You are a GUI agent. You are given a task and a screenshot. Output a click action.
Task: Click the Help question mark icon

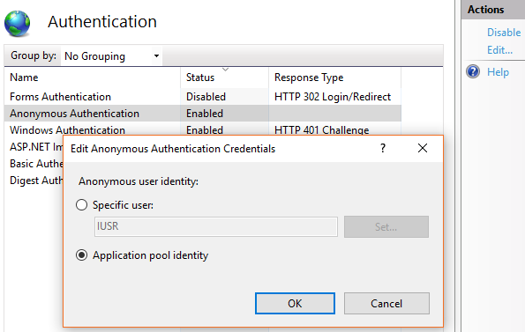tap(473, 71)
